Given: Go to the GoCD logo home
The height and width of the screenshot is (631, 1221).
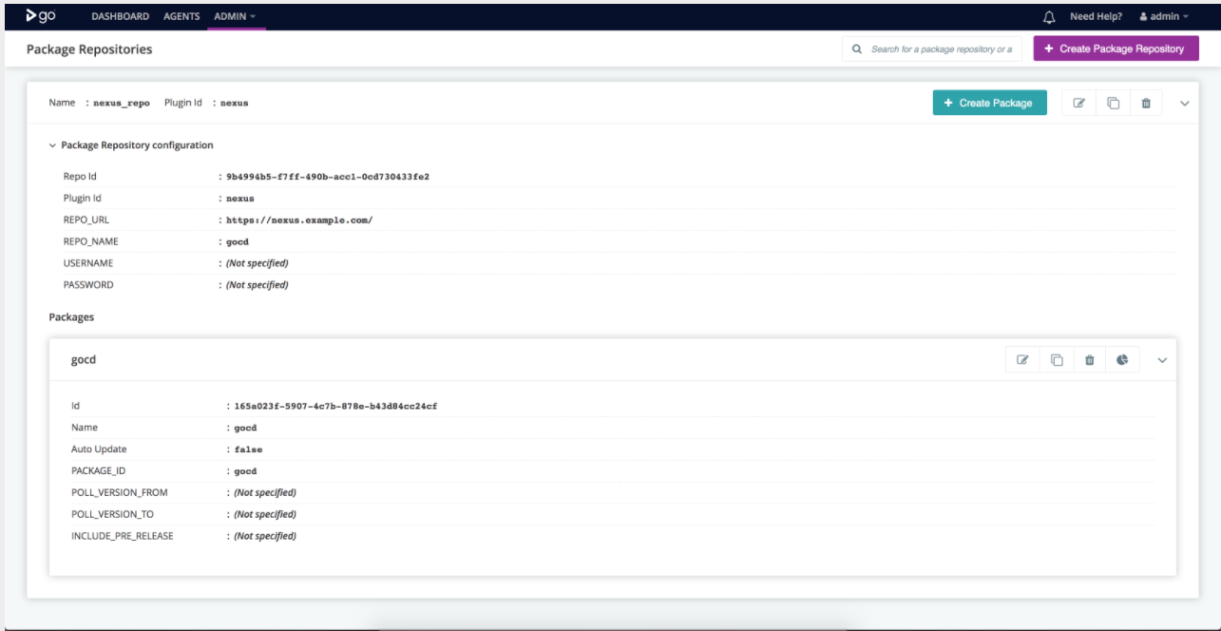Looking at the screenshot, I should pyautogui.click(x=40, y=16).
